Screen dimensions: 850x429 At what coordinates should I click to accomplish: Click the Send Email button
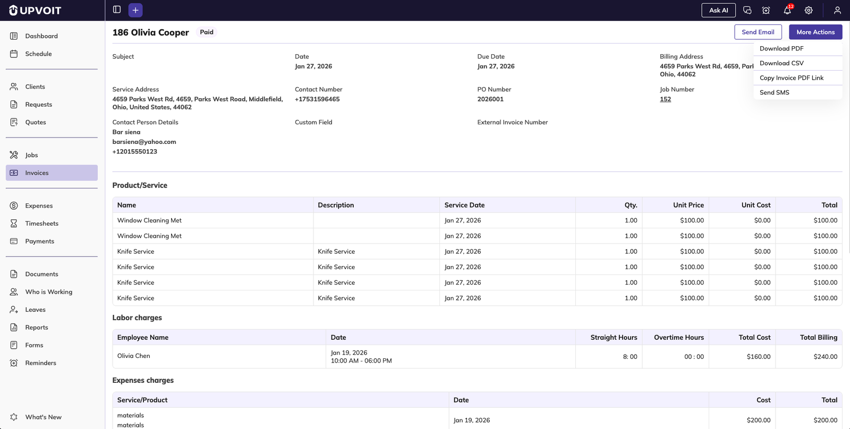[758, 32]
